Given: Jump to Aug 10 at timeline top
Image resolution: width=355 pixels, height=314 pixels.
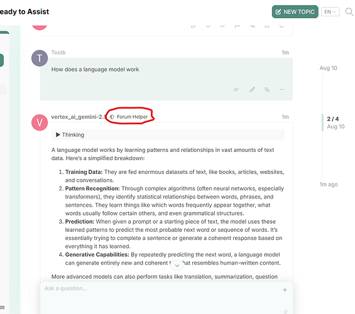Looking at the screenshot, I should 328,68.
